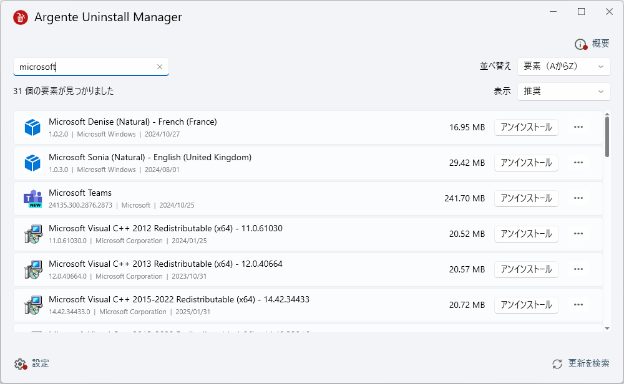The height and width of the screenshot is (384, 624).
Task: Click the scrollbar down arrow
Action: [607, 329]
